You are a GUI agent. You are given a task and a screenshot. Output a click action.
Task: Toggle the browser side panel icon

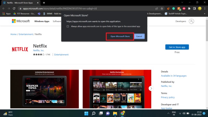point(194,9)
